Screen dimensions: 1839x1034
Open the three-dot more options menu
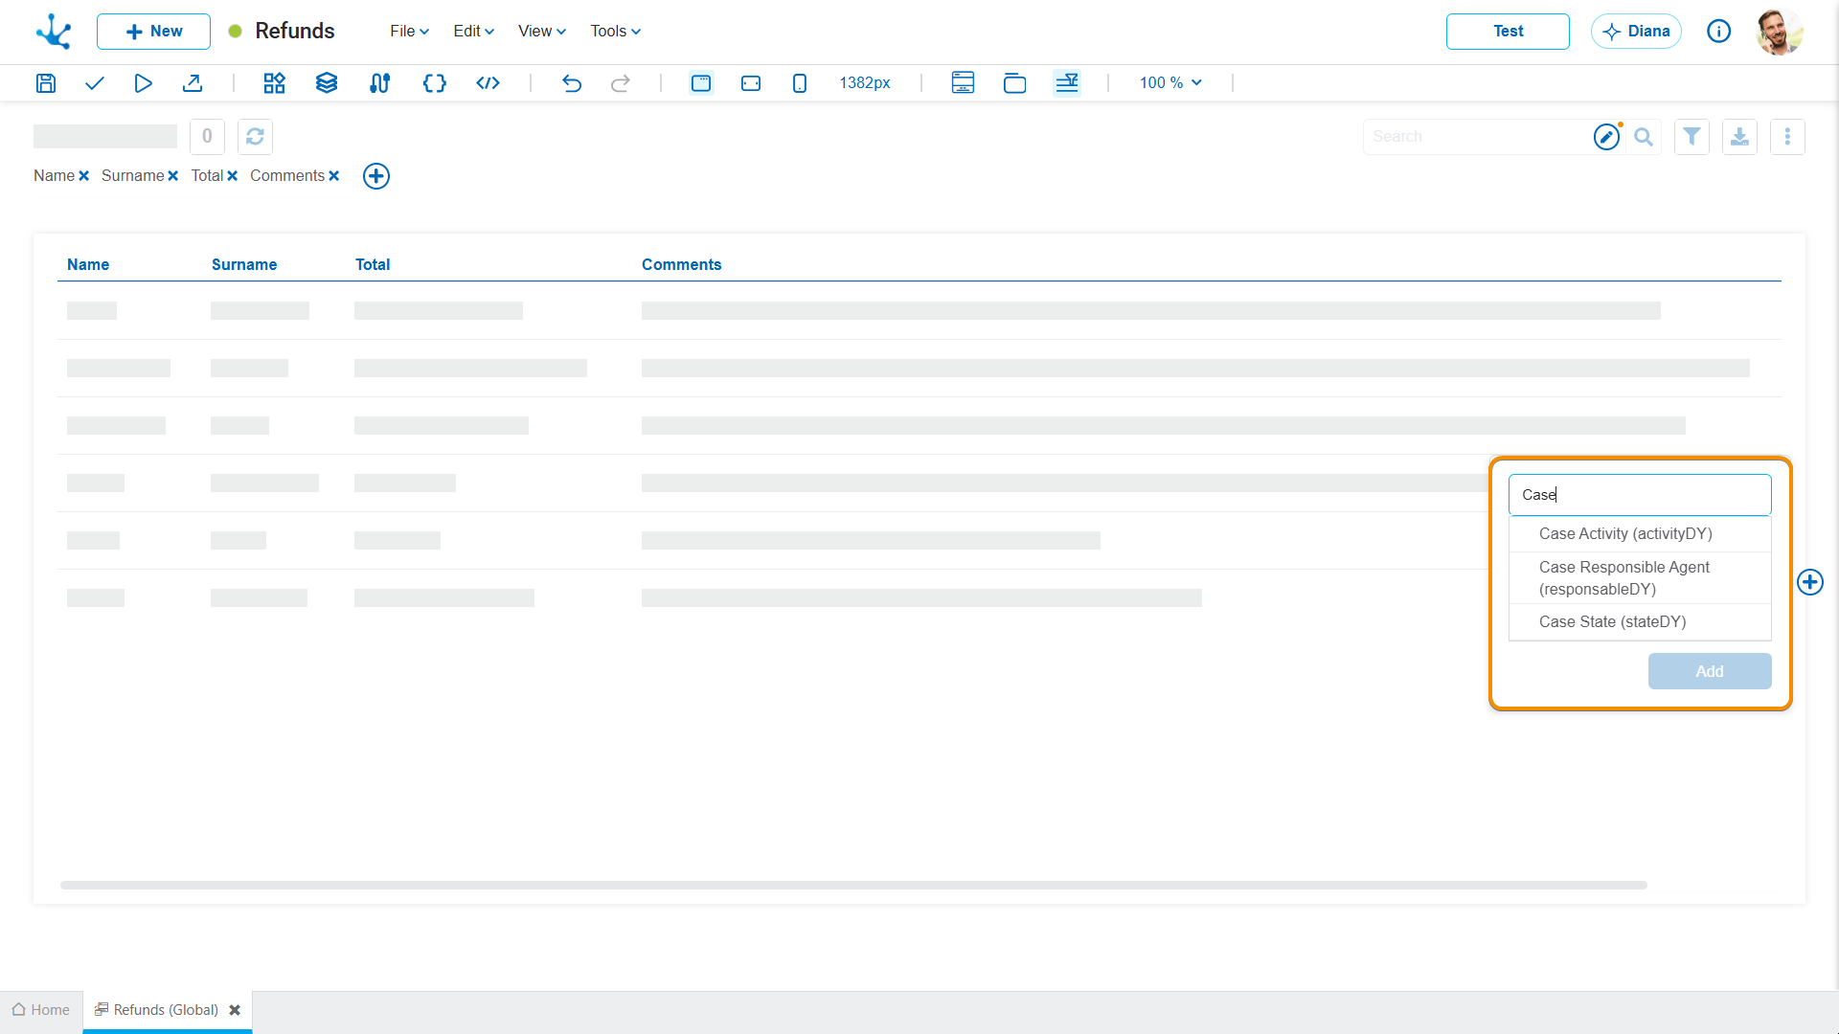coord(1787,137)
